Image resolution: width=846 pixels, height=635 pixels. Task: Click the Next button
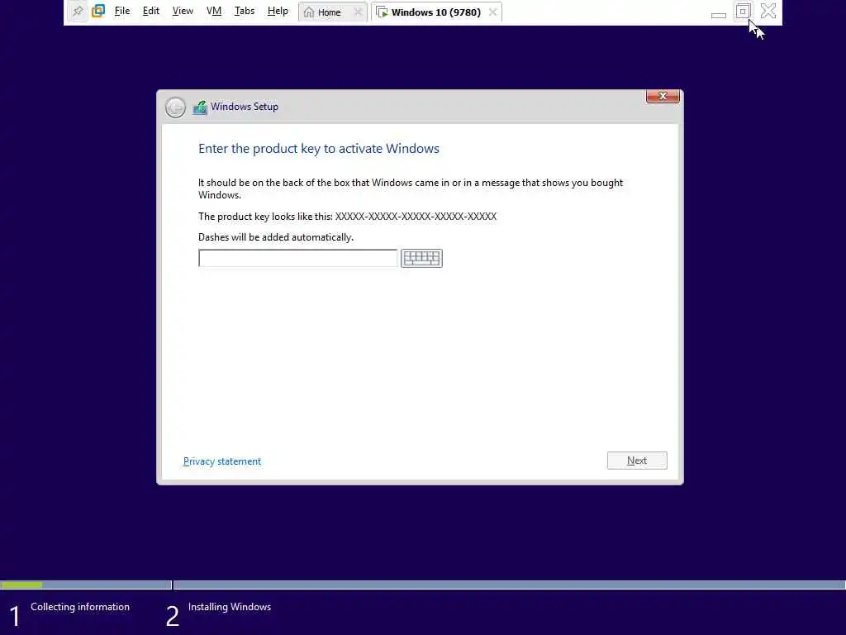pos(637,461)
